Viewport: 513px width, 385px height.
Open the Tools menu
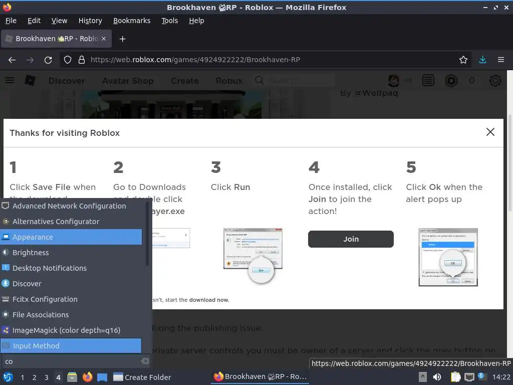(x=169, y=21)
